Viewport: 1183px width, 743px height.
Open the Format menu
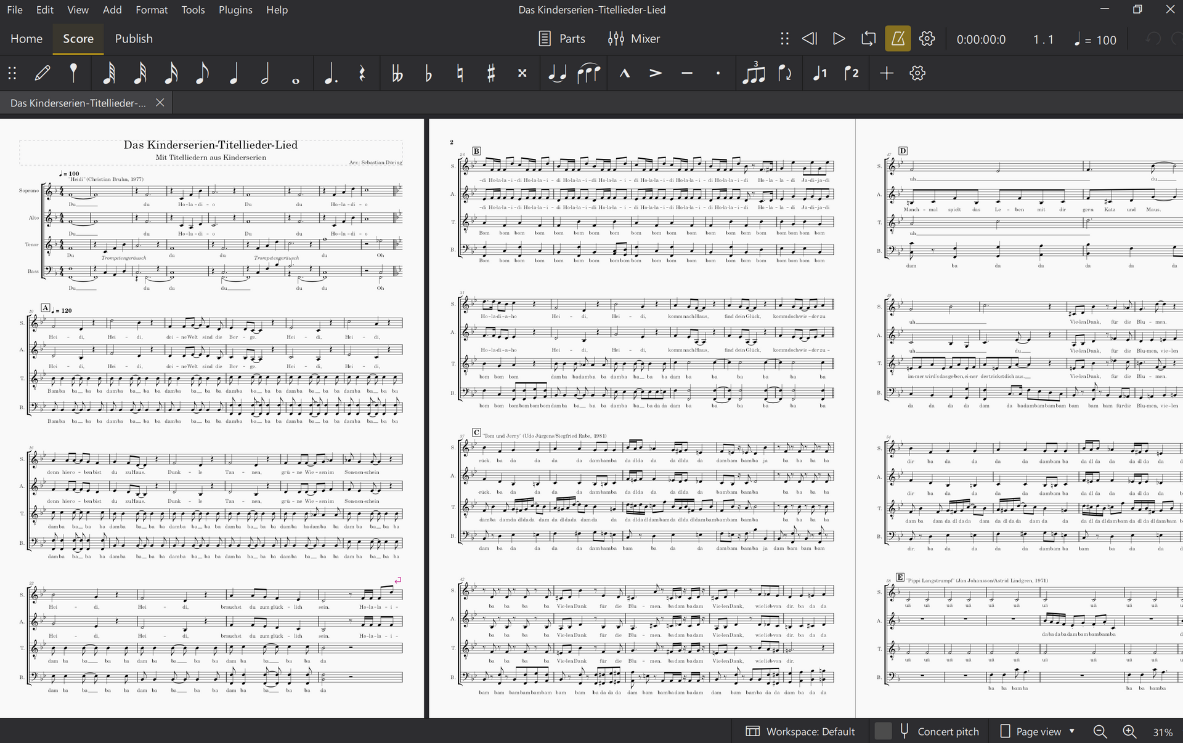point(152,10)
